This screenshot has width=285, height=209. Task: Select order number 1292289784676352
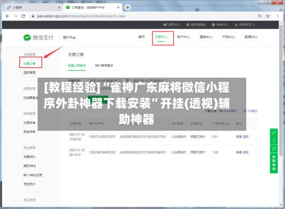[x=102, y=152]
